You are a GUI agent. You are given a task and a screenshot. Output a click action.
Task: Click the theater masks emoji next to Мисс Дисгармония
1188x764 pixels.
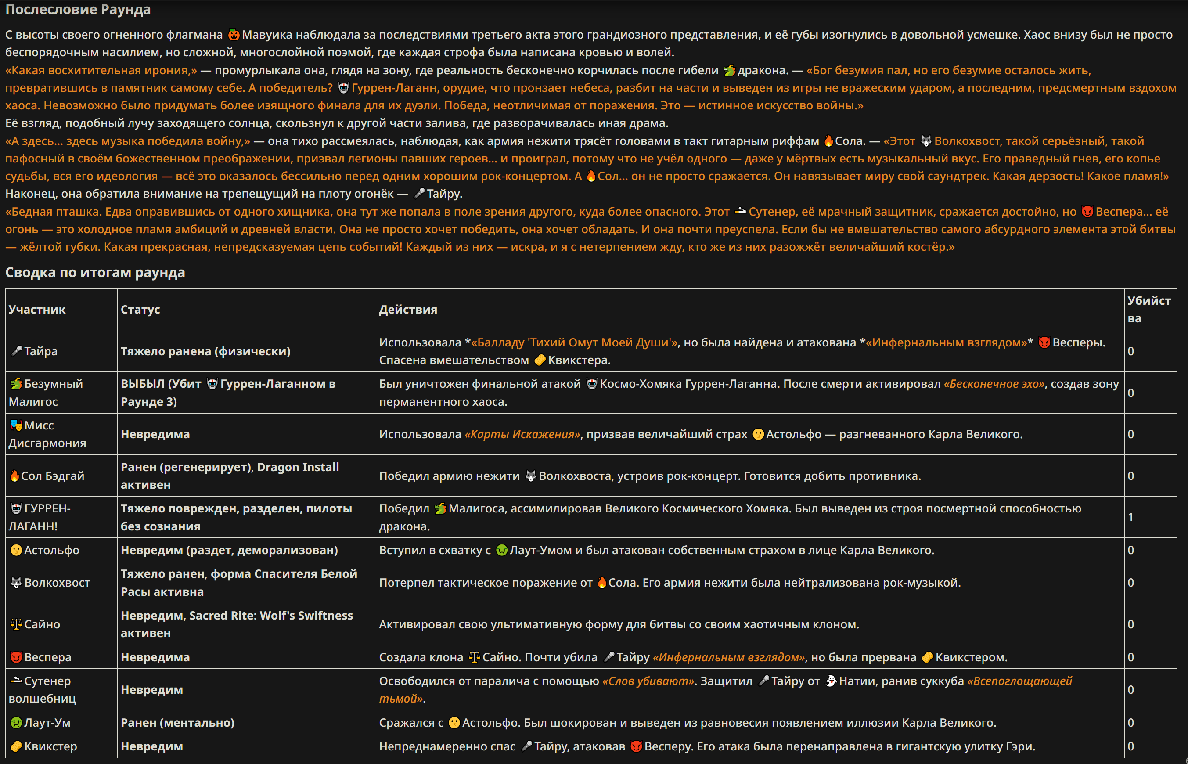16,425
